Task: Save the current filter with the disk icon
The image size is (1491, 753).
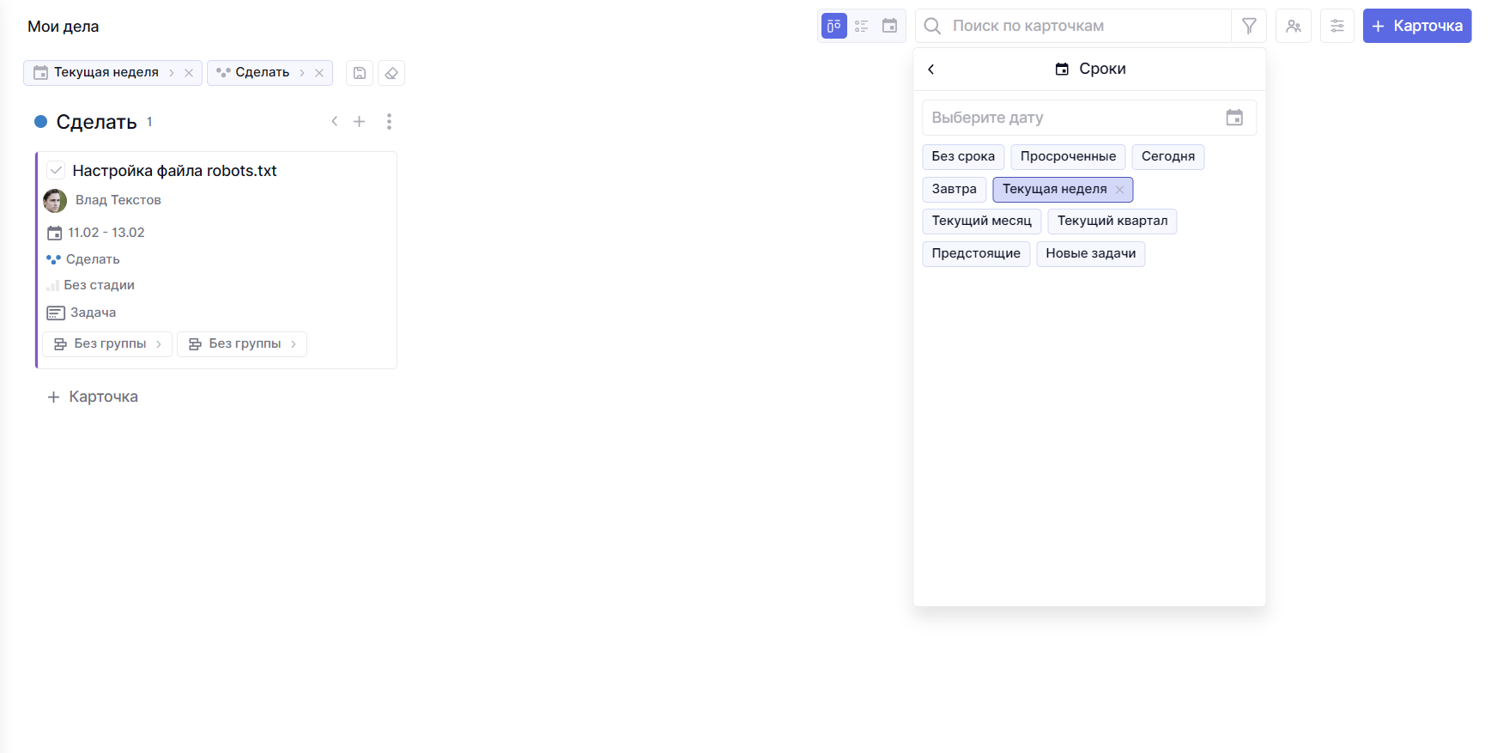Action: 360,73
